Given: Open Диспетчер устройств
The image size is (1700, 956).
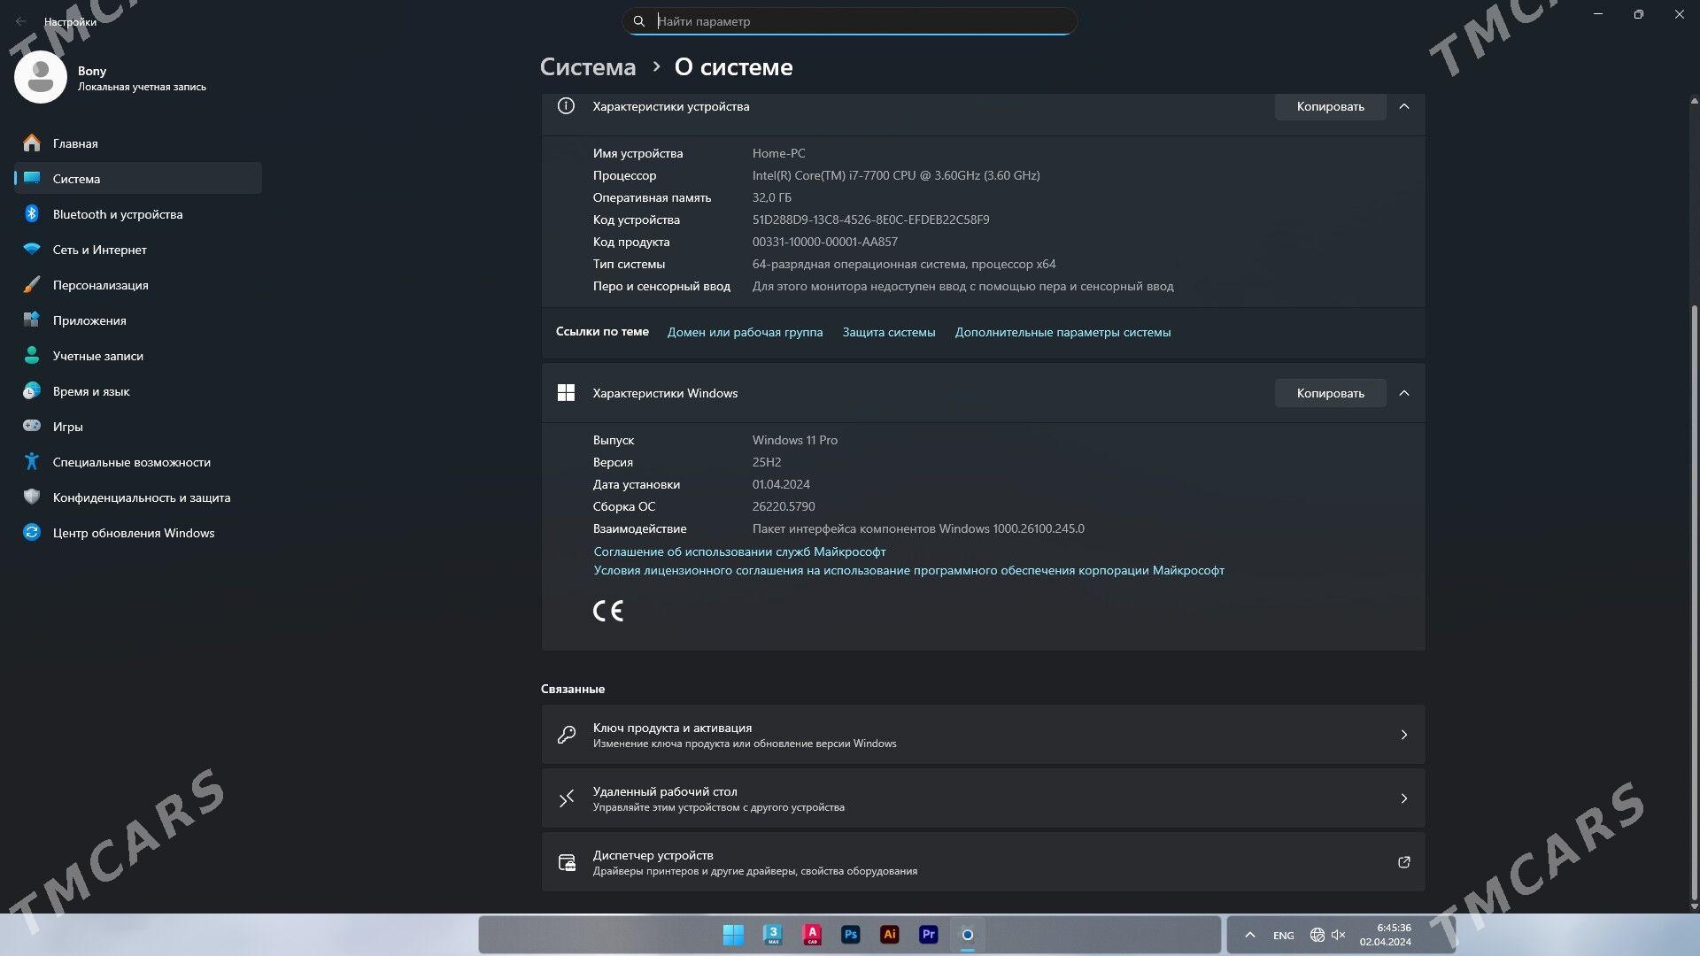Looking at the screenshot, I should 983,862.
